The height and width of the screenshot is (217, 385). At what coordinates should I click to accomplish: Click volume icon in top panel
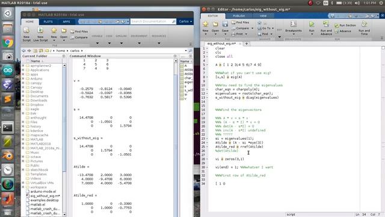pos(357,3)
